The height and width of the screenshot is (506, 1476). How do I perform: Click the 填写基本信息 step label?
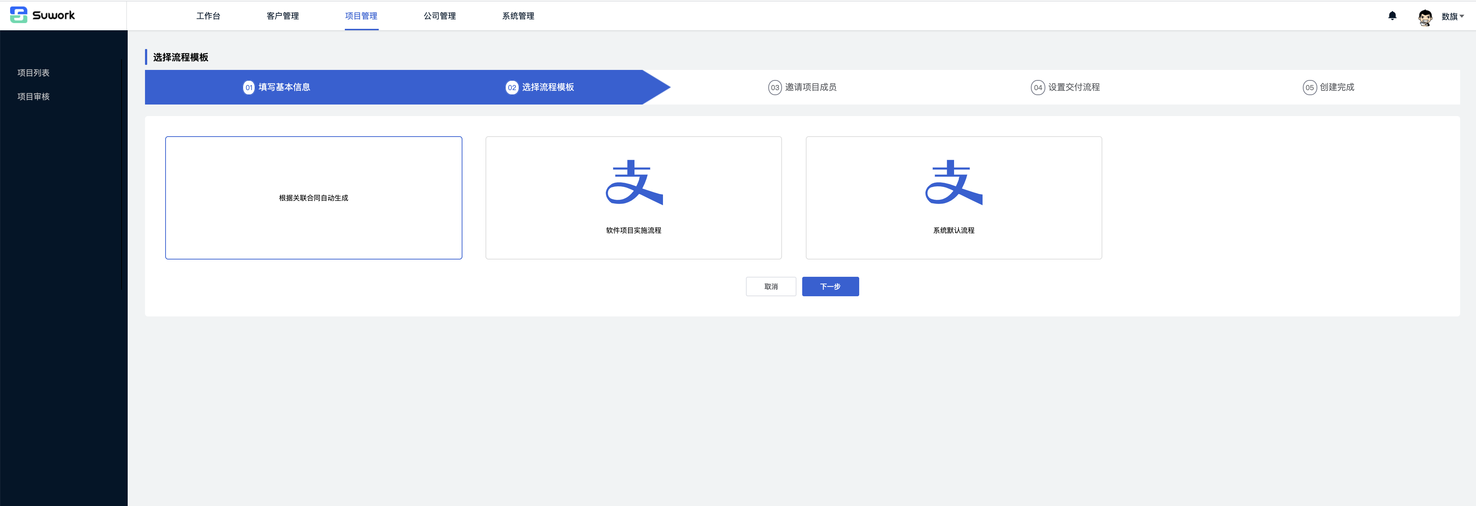(284, 87)
